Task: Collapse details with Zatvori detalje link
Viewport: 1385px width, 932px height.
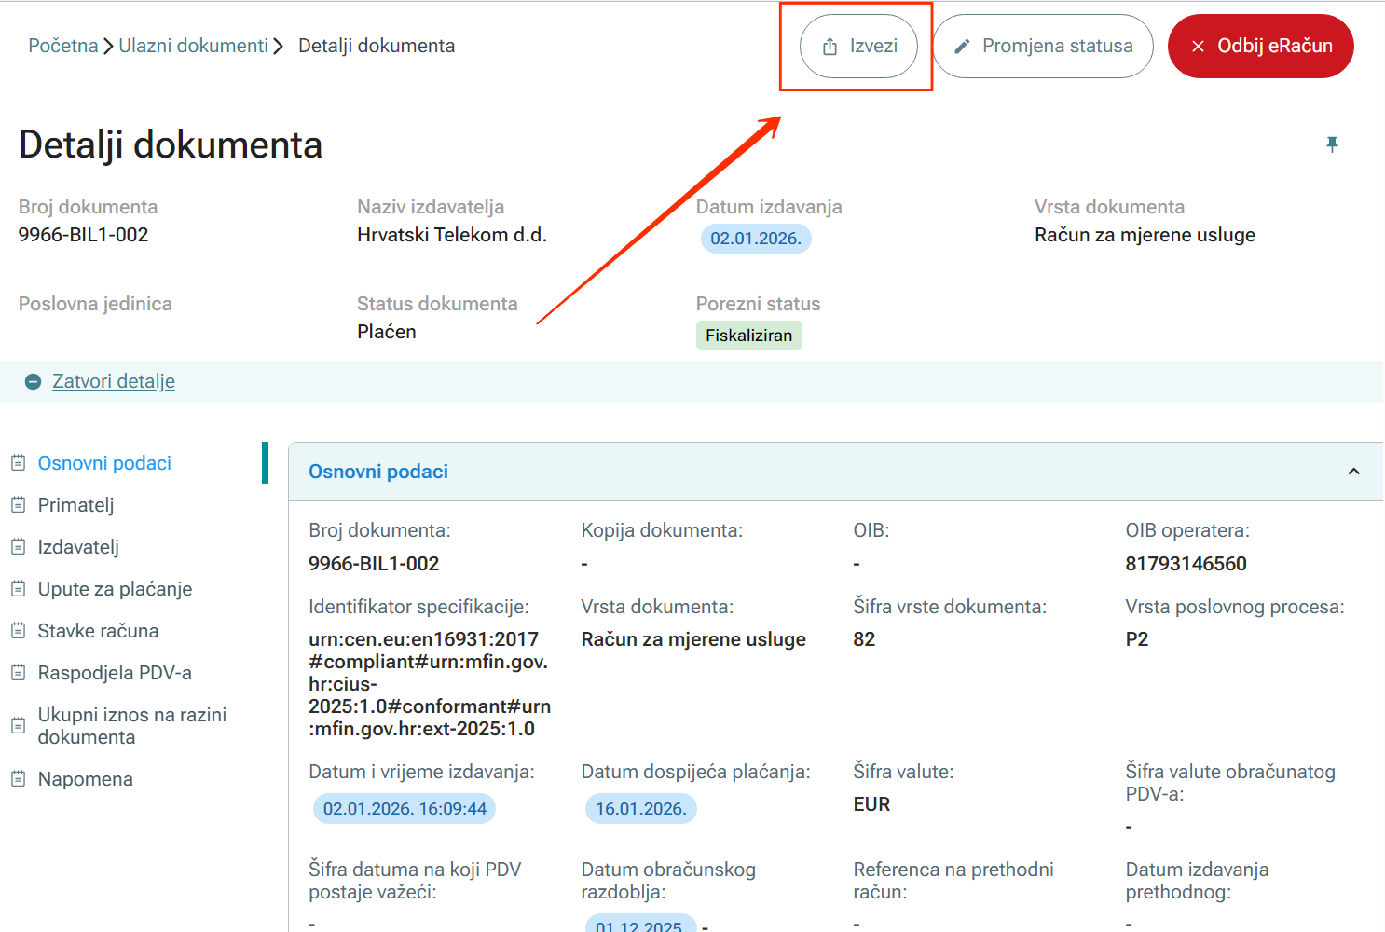Action: pyautogui.click(x=114, y=381)
